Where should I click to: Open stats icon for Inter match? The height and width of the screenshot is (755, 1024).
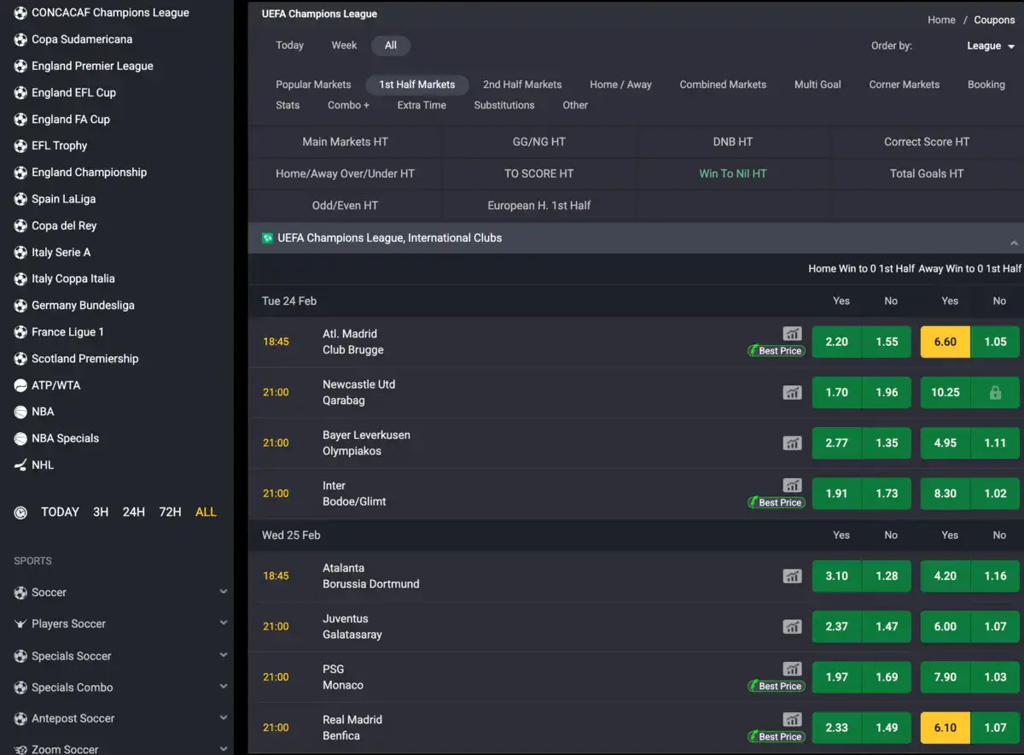click(793, 485)
